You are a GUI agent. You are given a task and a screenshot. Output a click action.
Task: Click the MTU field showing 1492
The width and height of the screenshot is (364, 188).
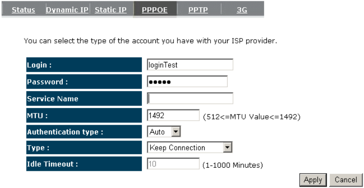point(173,115)
